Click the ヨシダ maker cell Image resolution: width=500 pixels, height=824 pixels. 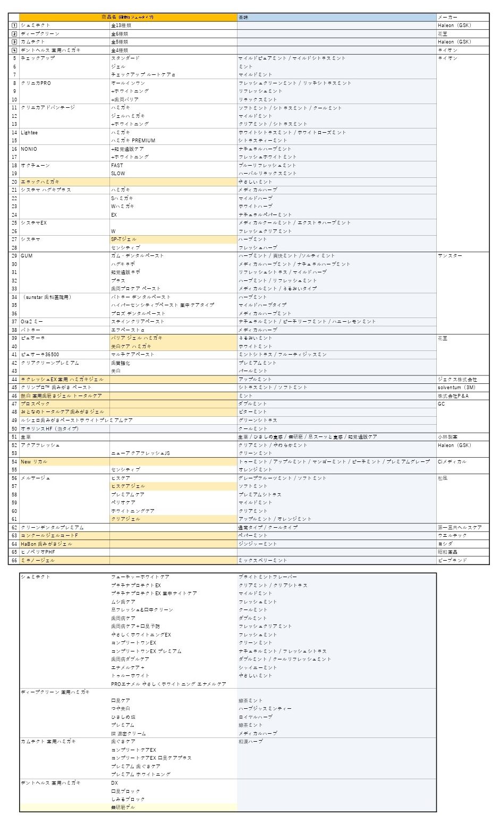point(463,544)
